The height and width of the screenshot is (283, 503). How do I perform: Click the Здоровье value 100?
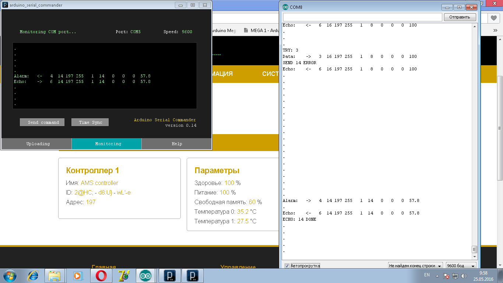click(x=229, y=183)
